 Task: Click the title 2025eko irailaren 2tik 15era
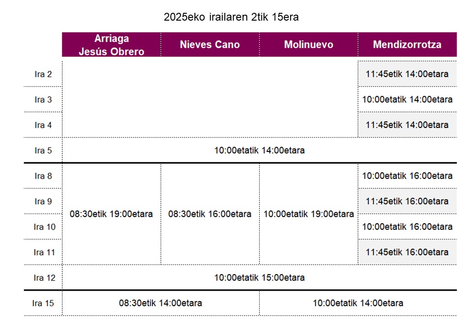tap(231, 18)
